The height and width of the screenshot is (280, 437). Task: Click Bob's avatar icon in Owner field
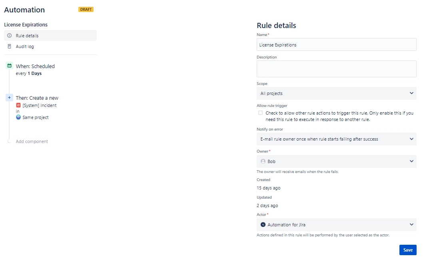[263, 161]
